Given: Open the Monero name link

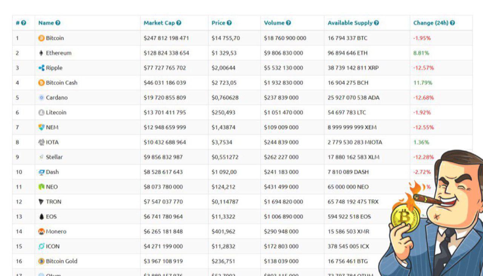Looking at the screenshot, I should pos(56,231).
